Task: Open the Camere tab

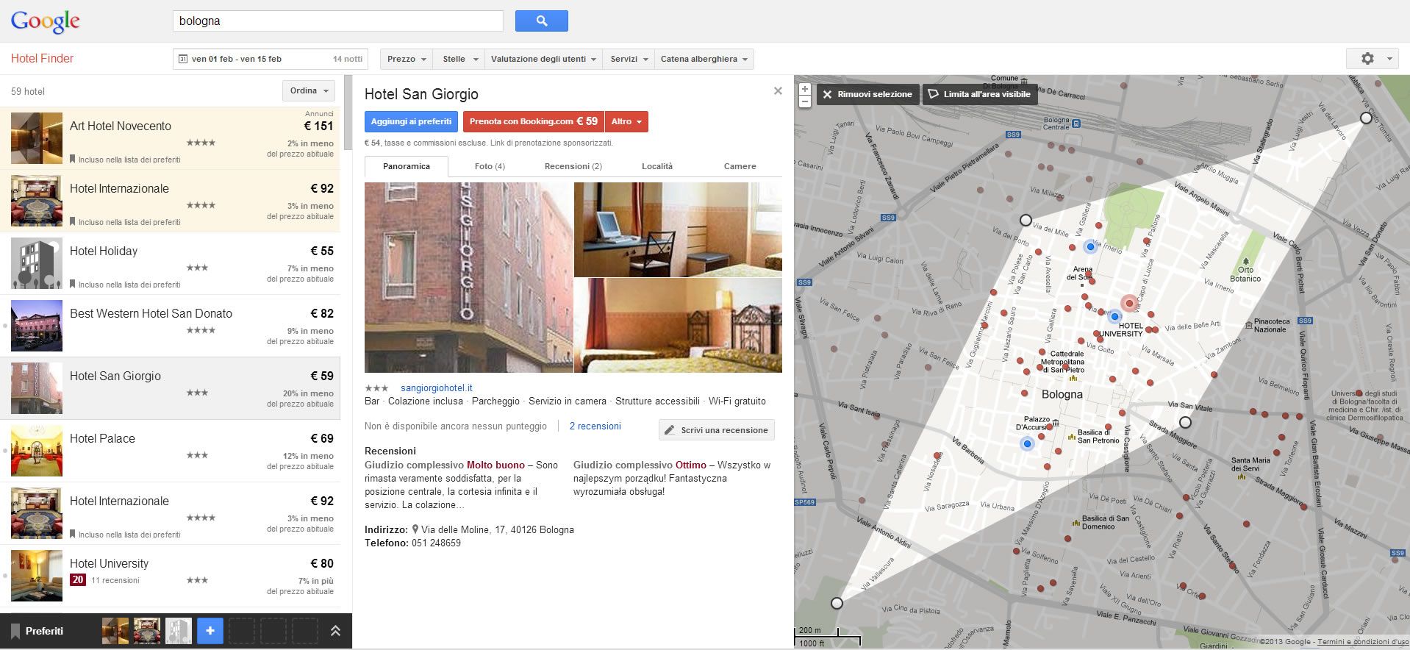Action: tap(740, 166)
